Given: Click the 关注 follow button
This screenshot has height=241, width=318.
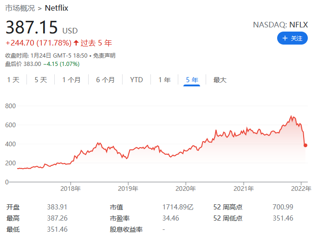Looking at the screenshot, I should pyautogui.click(x=292, y=38).
